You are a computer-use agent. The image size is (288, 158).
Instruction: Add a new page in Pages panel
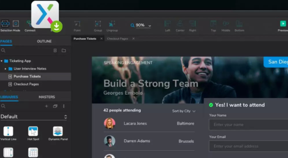pos(55,50)
